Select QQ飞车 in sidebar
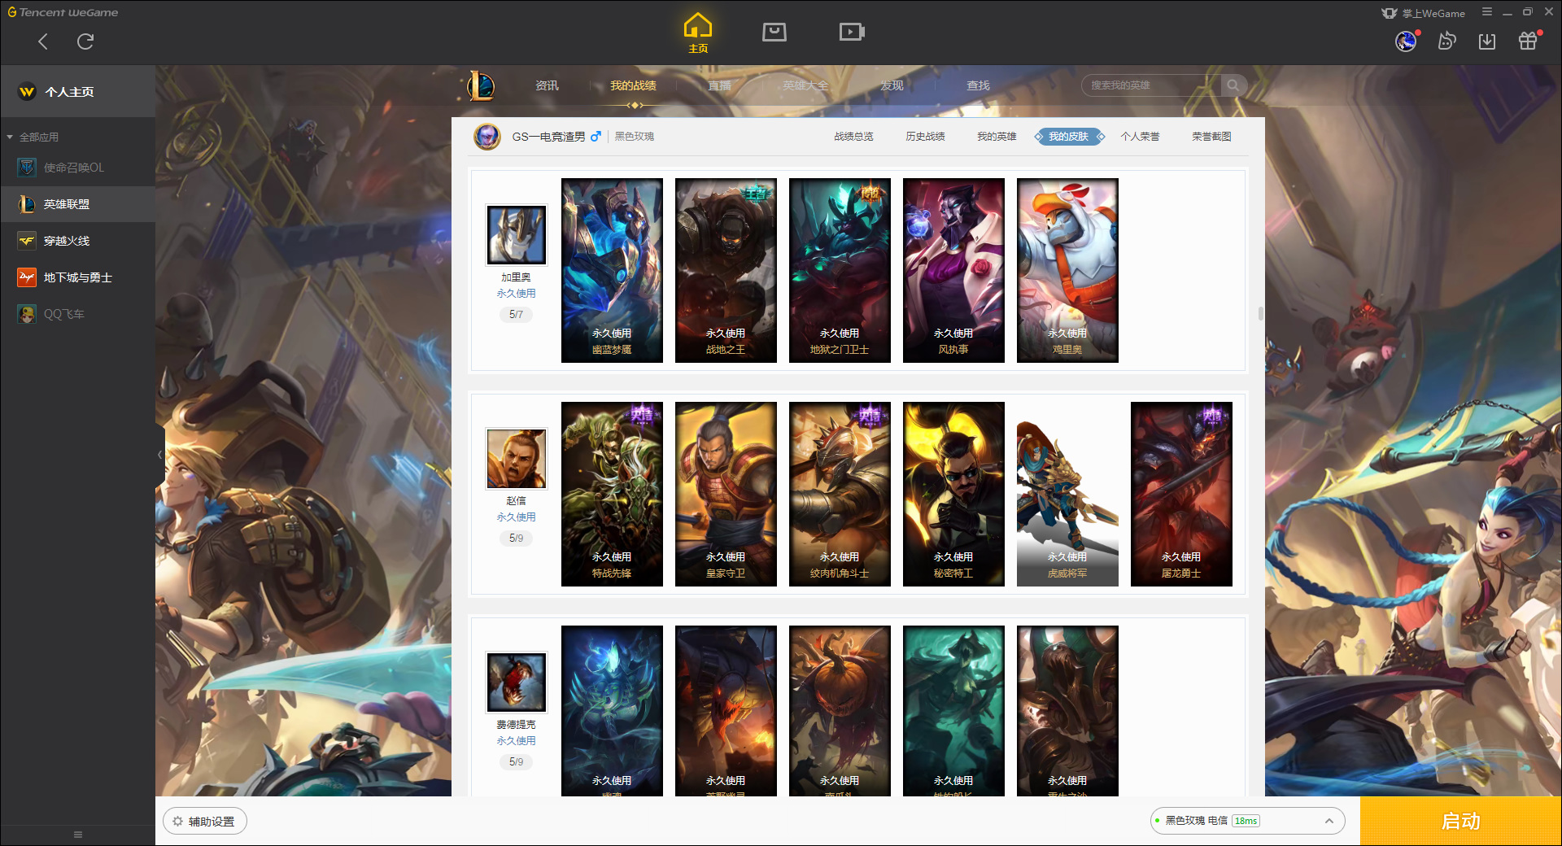This screenshot has width=1562, height=846. click(78, 314)
